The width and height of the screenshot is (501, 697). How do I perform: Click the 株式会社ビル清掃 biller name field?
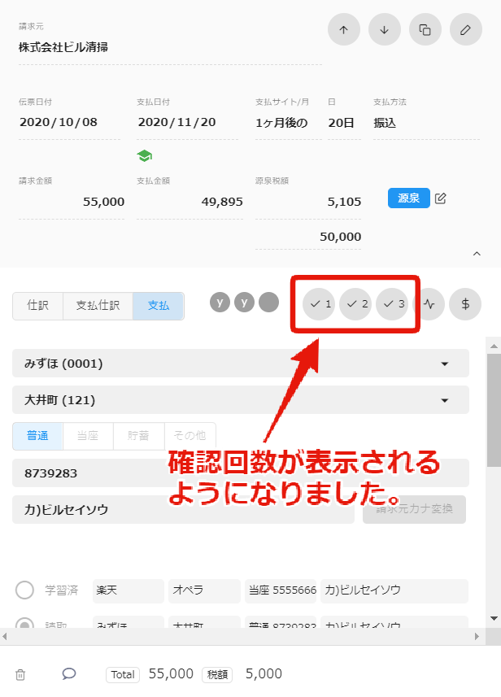tap(170, 47)
